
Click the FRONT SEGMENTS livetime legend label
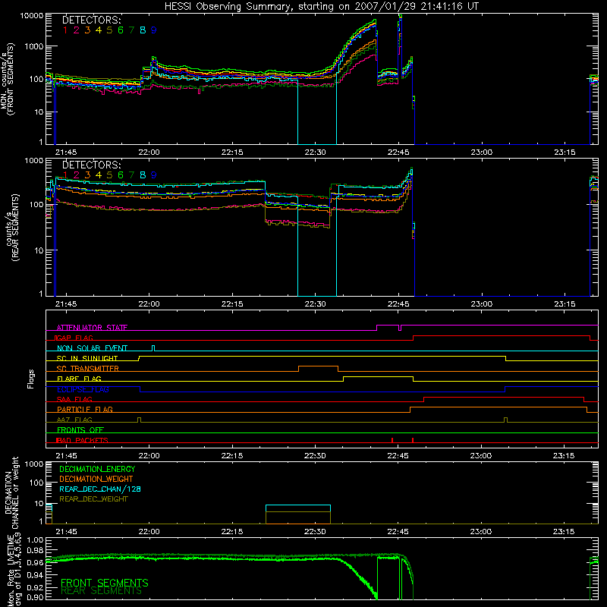pyautogui.click(x=105, y=583)
